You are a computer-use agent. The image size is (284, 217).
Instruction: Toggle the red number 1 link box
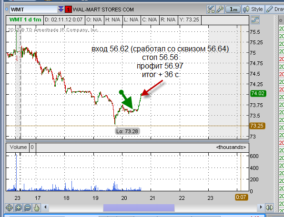coord(68,10)
